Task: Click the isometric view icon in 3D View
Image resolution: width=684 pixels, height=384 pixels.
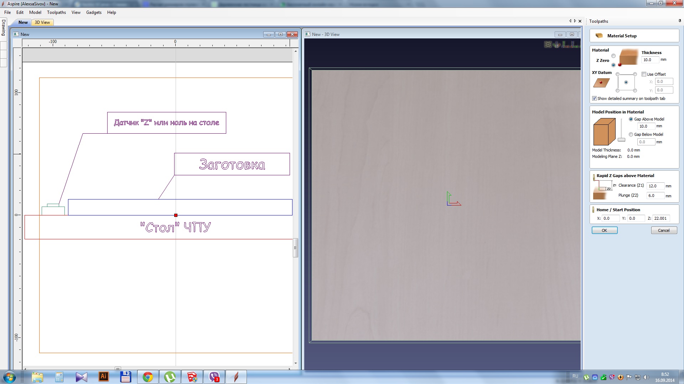Action: pyautogui.click(x=556, y=44)
